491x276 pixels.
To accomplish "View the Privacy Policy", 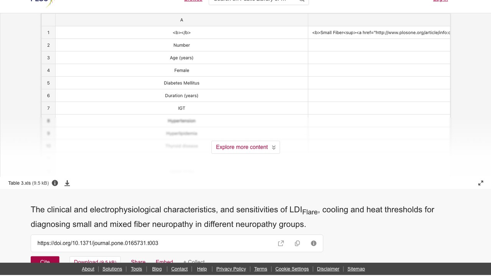I will point(231,269).
